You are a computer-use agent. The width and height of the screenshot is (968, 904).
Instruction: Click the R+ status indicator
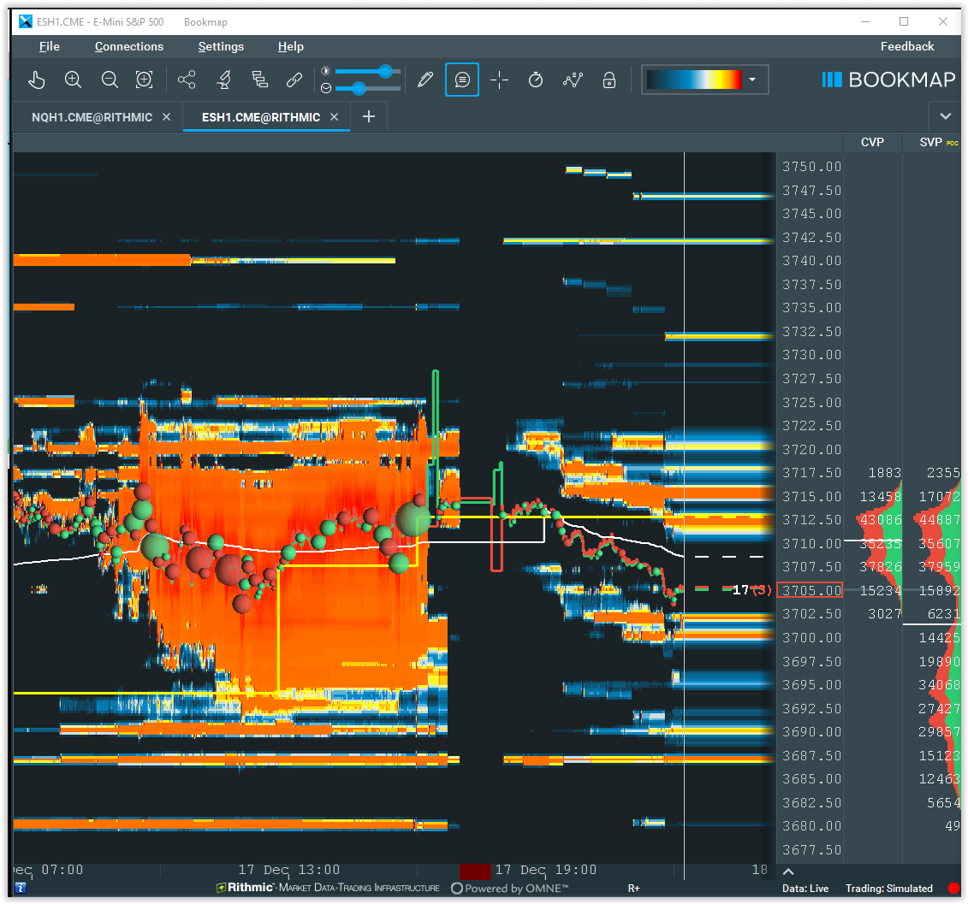point(633,888)
